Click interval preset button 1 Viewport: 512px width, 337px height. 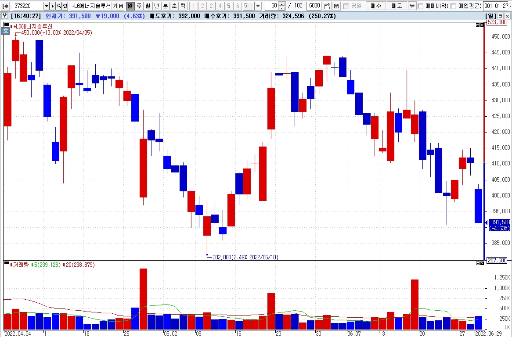(x=194, y=6)
